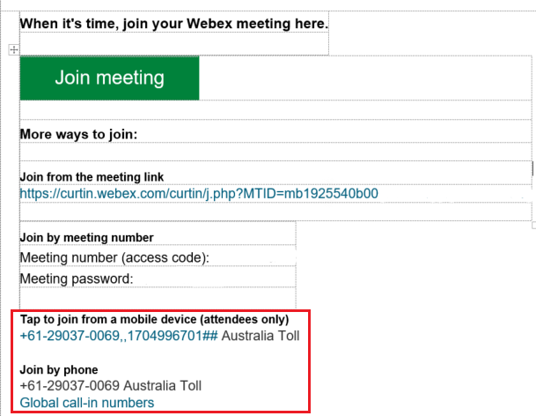The image size is (536, 416).
Task: Click the plain +61-29037-0069 Australia Toll line
Action: pyautogui.click(x=110, y=386)
